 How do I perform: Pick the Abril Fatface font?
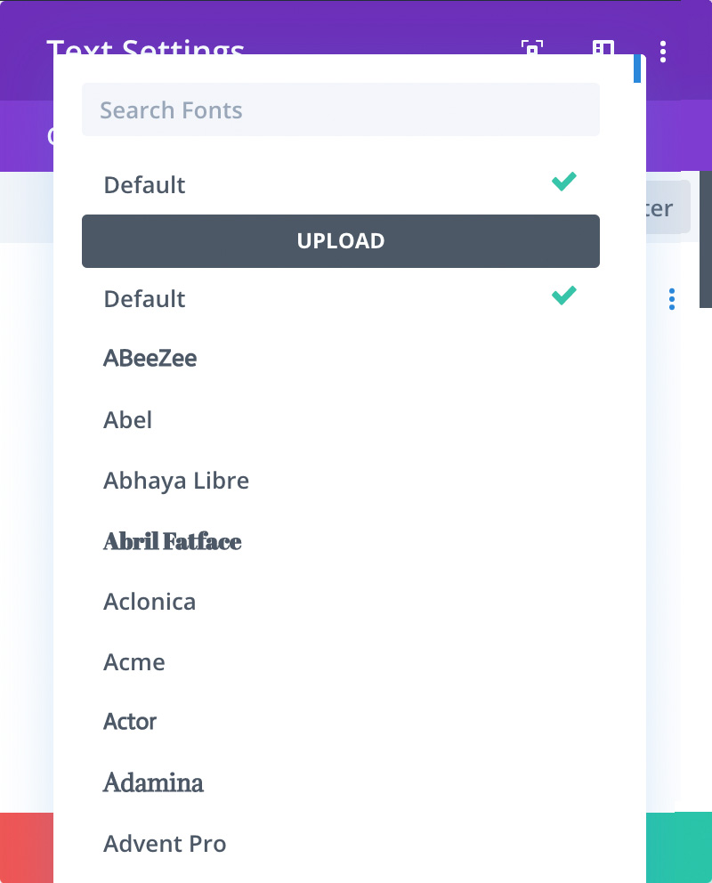[x=172, y=541]
